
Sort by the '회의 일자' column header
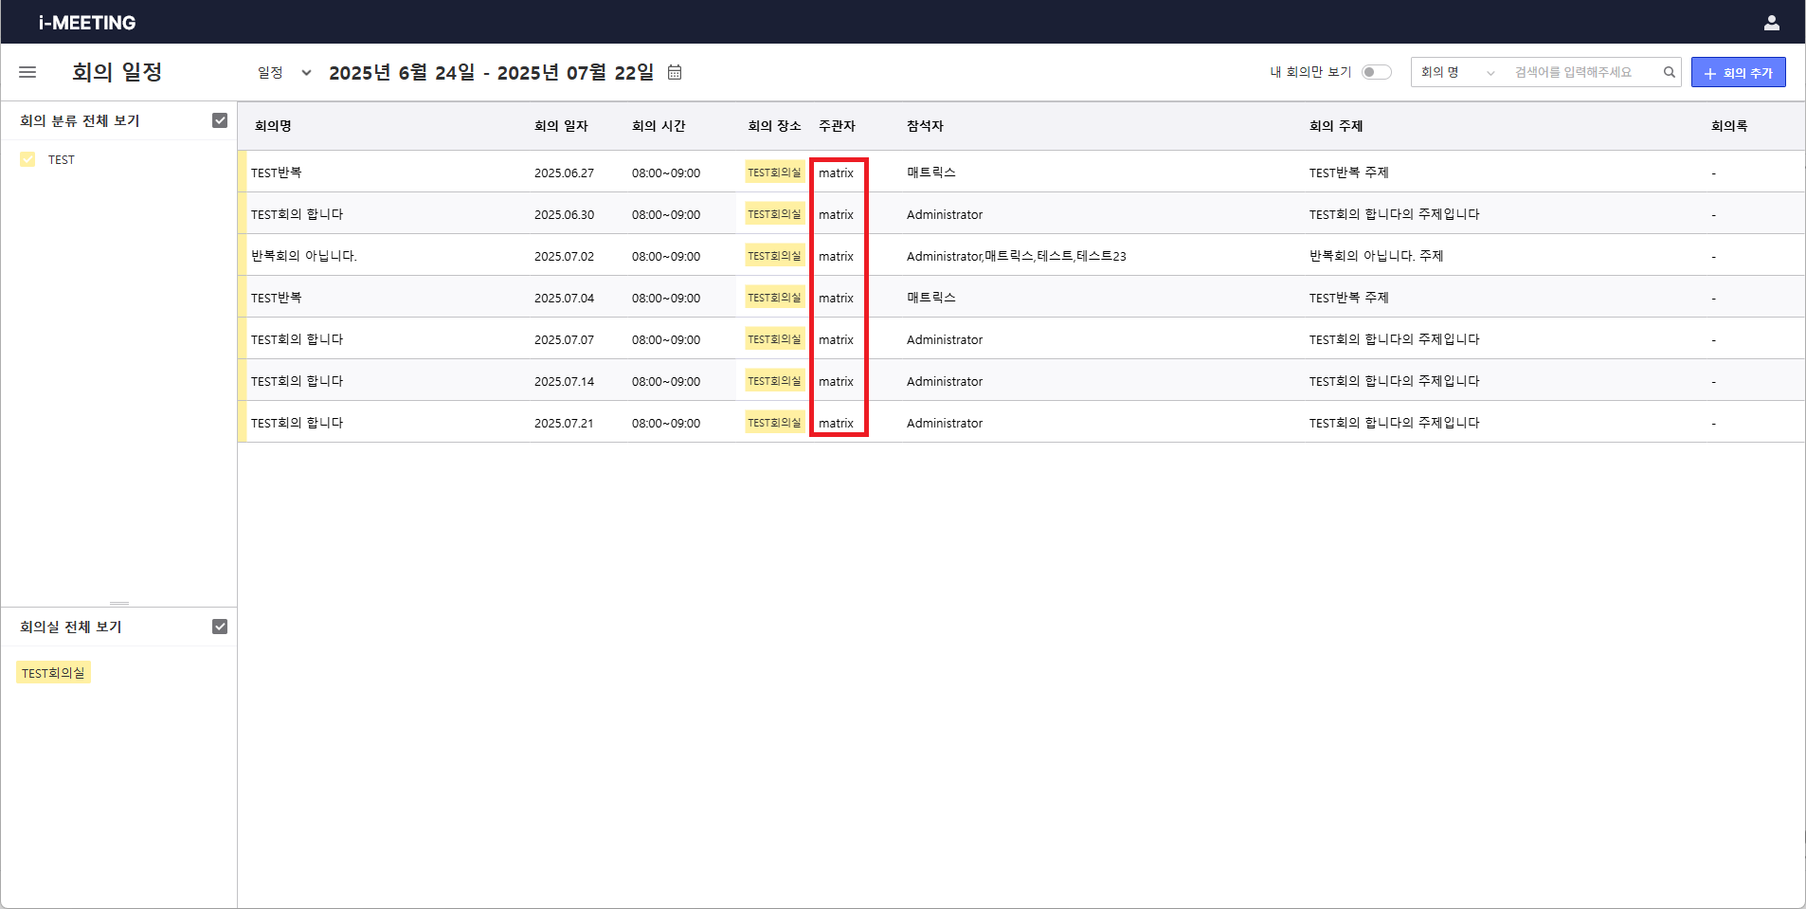point(561,126)
